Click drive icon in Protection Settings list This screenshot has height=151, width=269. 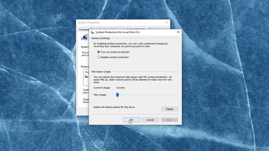[x=86, y=76]
